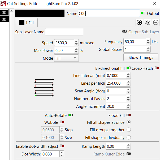
Task: Toggle the layer Output switch
Action: pyautogui.click(x=143, y=13)
